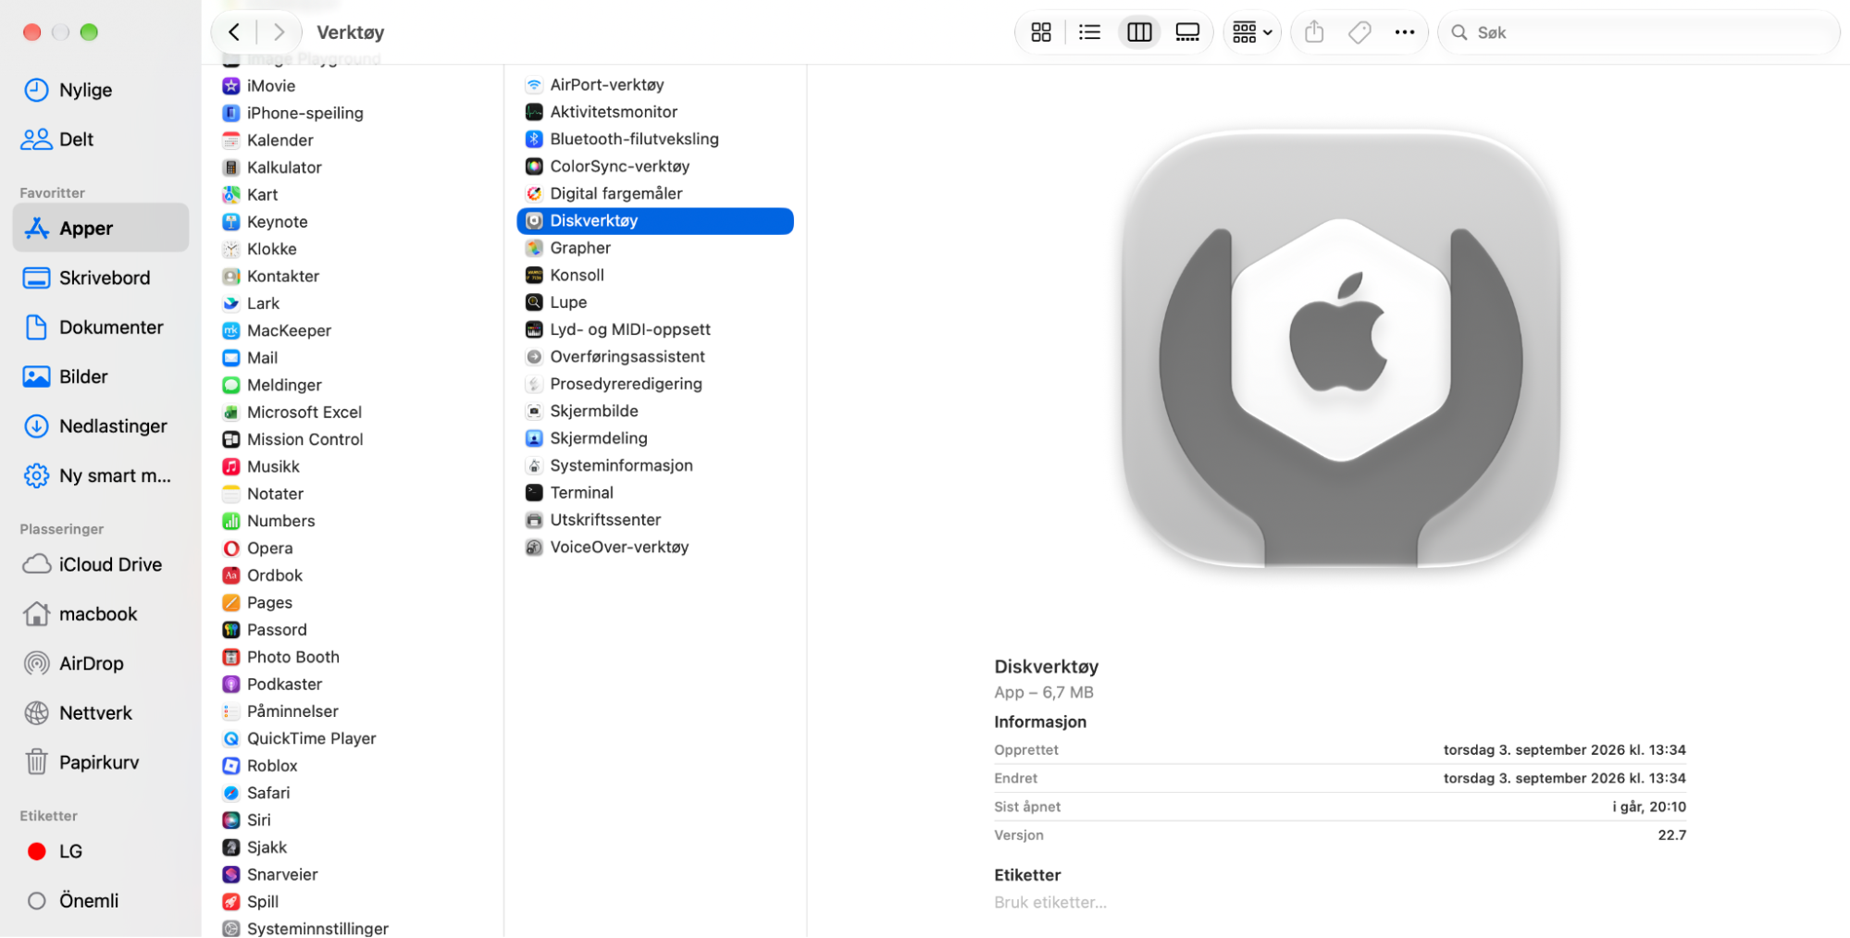Image resolution: width=1850 pixels, height=938 pixels.
Task: Open Nylige in the sidebar
Action: tap(100, 90)
